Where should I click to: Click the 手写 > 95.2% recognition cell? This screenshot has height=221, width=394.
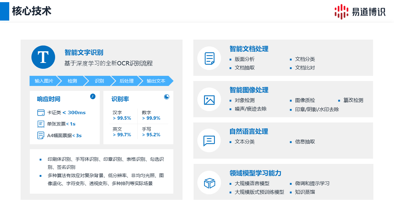click(x=151, y=132)
